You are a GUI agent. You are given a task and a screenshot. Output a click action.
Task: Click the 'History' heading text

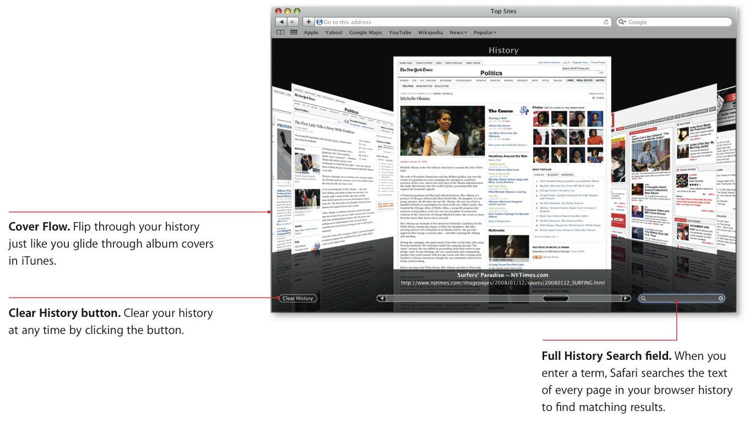(x=503, y=50)
